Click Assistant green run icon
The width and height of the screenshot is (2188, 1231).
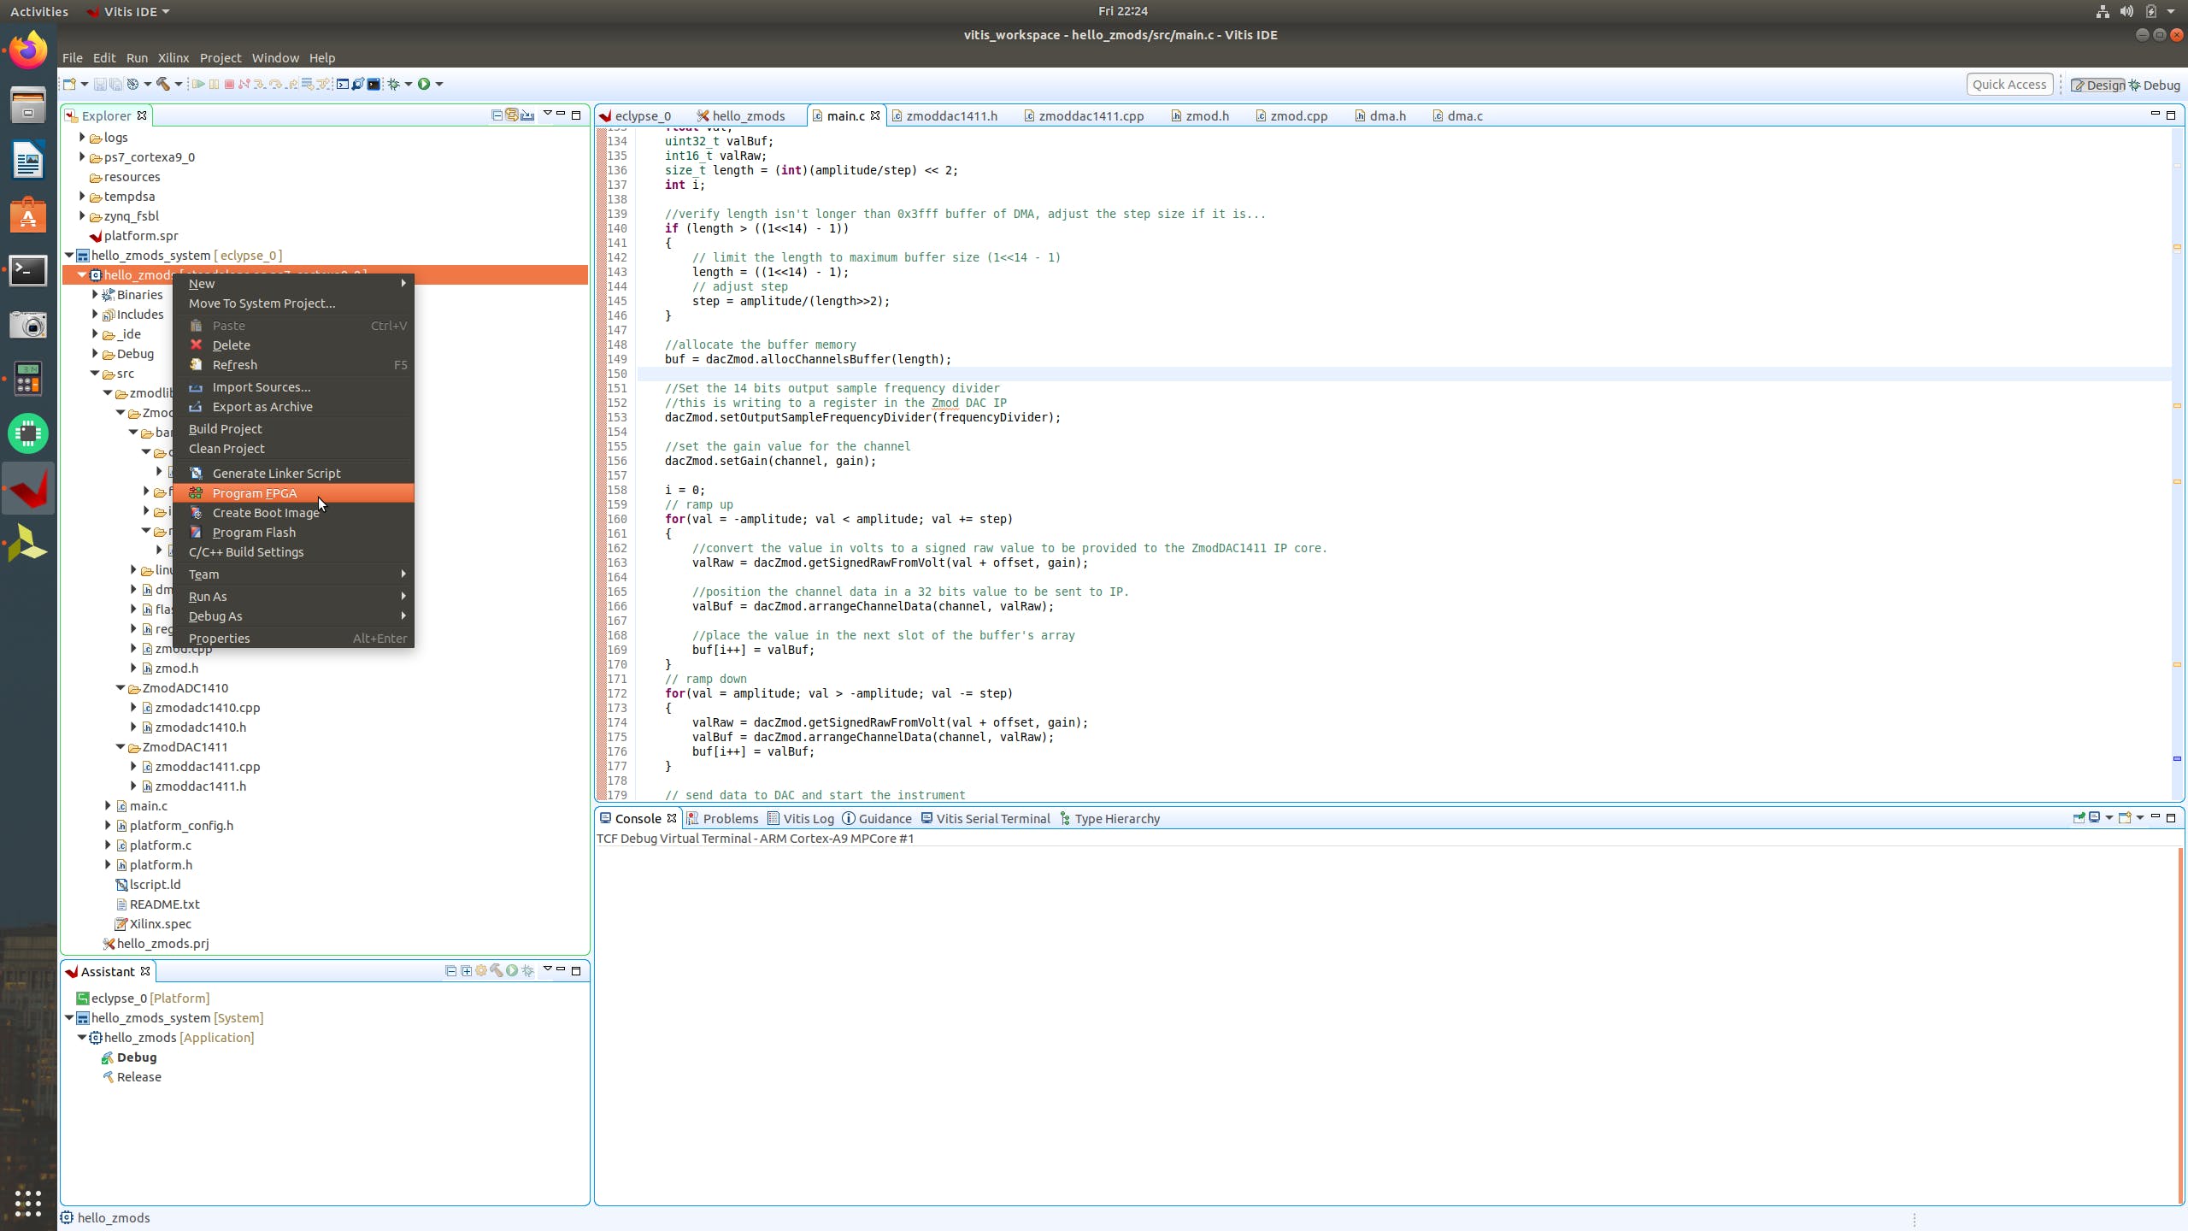pyautogui.click(x=512, y=970)
